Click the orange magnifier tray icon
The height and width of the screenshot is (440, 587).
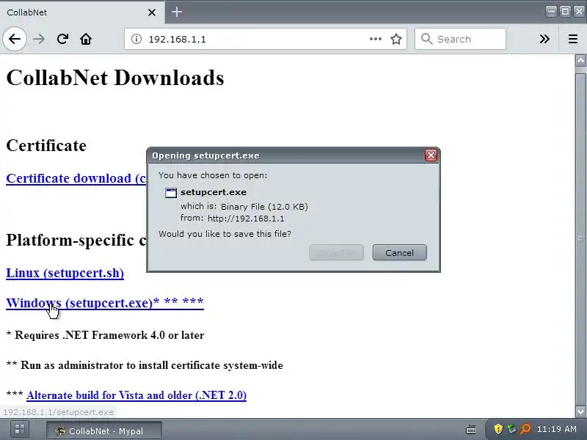coord(525,429)
